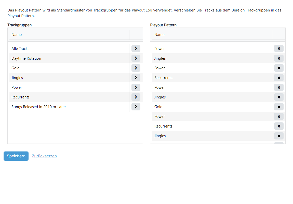Screen dimensions: 293x204
Task: Click the Zurücksetzen reset link
Action: 44,156
